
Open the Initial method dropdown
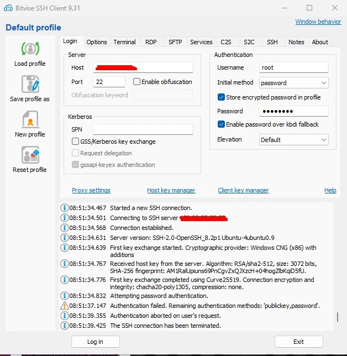[294, 83]
